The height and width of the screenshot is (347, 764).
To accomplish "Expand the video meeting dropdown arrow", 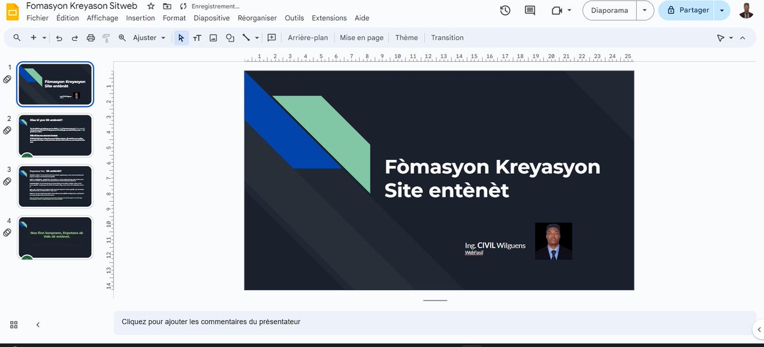I will (x=569, y=10).
